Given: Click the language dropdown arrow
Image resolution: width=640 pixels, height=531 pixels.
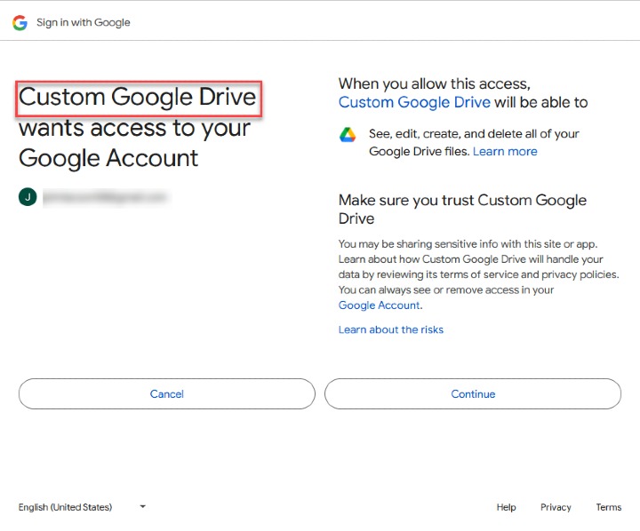Looking at the screenshot, I should pyautogui.click(x=142, y=507).
